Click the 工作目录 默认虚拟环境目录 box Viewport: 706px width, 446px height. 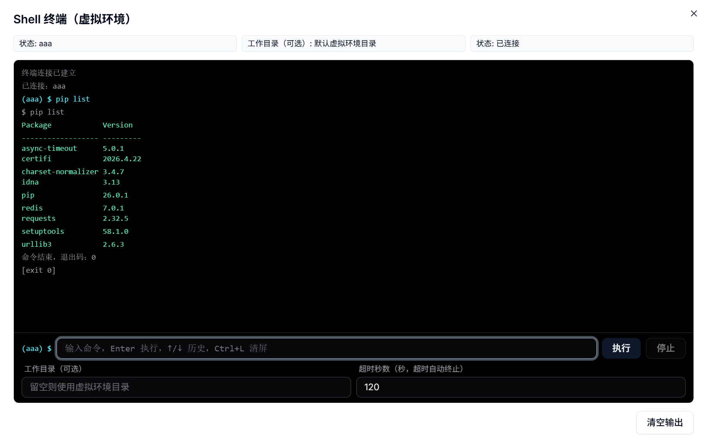click(353, 44)
